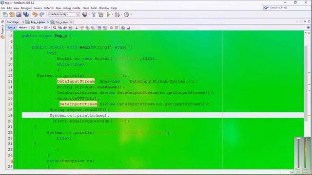312x175 pixels.
Task: Click the Level Meter bar in recorder overlay
Action: point(305,153)
